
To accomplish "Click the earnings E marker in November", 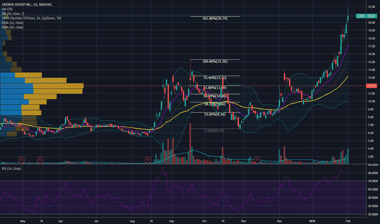I will 257,160.
